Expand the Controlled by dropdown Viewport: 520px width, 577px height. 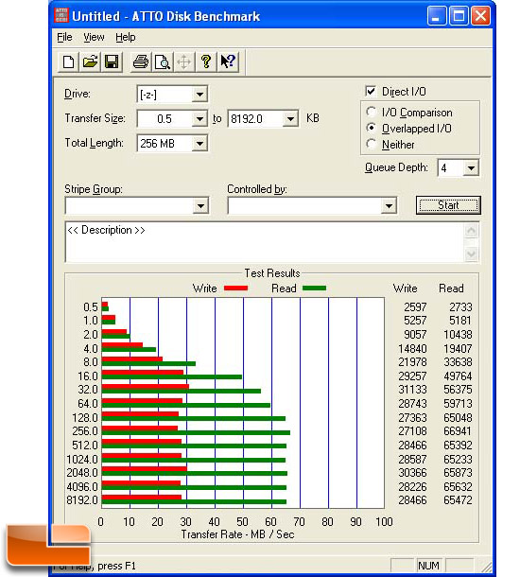click(389, 205)
